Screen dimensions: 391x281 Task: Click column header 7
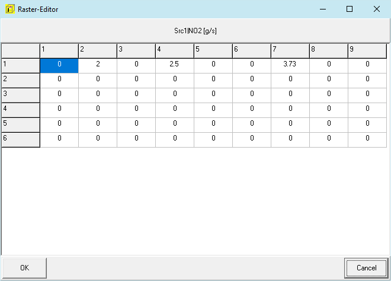click(290, 51)
